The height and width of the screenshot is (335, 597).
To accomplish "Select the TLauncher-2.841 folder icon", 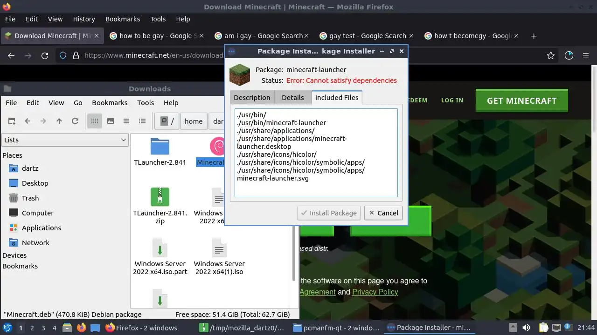I will [160, 146].
